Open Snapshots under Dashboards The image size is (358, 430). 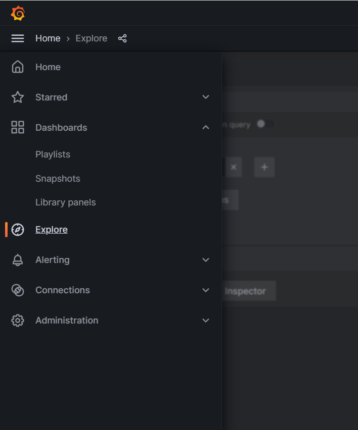tap(58, 179)
